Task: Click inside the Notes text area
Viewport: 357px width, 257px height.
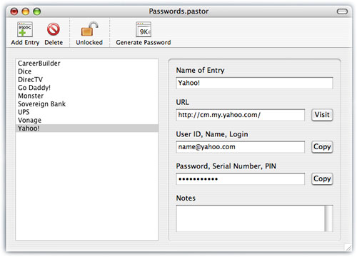Action: coord(251,218)
